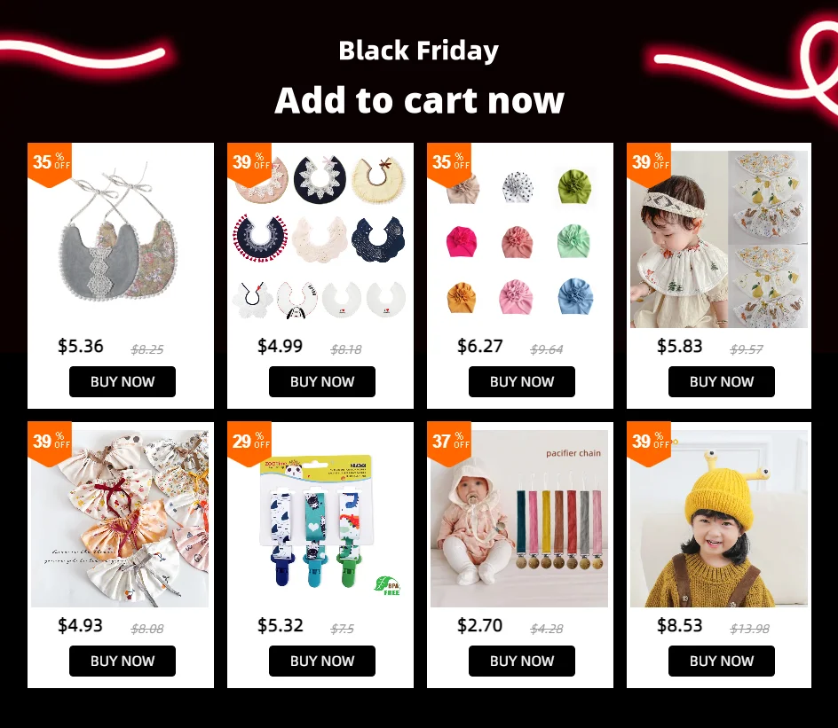838x728 pixels.
Task: Click the BPA free leaf icon
Action: coord(388,586)
